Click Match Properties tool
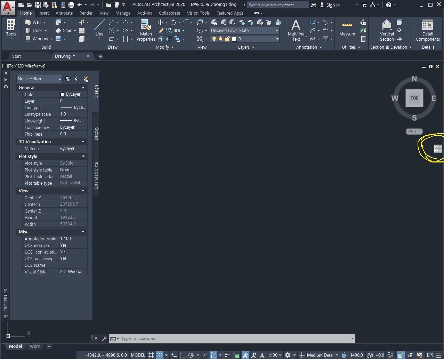Image resolution: width=444 pixels, height=359 pixels. (146, 30)
